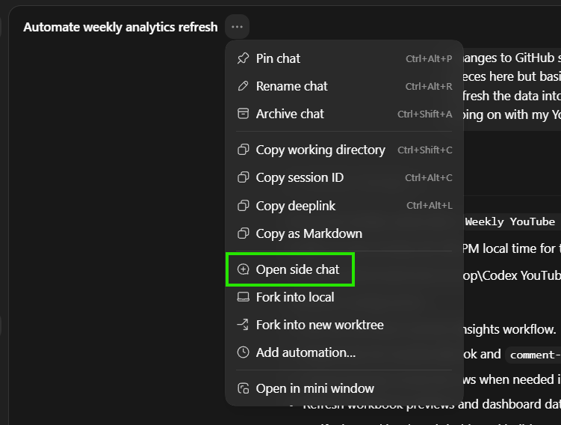This screenshot has height=425, width=561.
Task: Toggle the three-dot chat options button
Action: pyautogui.click(x=238, y=27)
